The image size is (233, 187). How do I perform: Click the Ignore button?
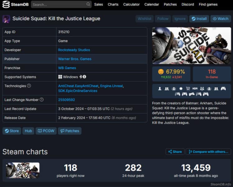click(180, 19)
